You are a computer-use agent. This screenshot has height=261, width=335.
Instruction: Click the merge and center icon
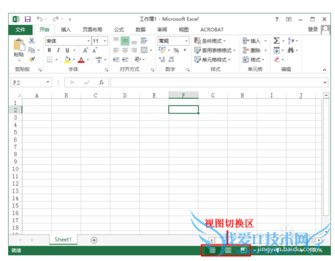click(x=144, y=50)
